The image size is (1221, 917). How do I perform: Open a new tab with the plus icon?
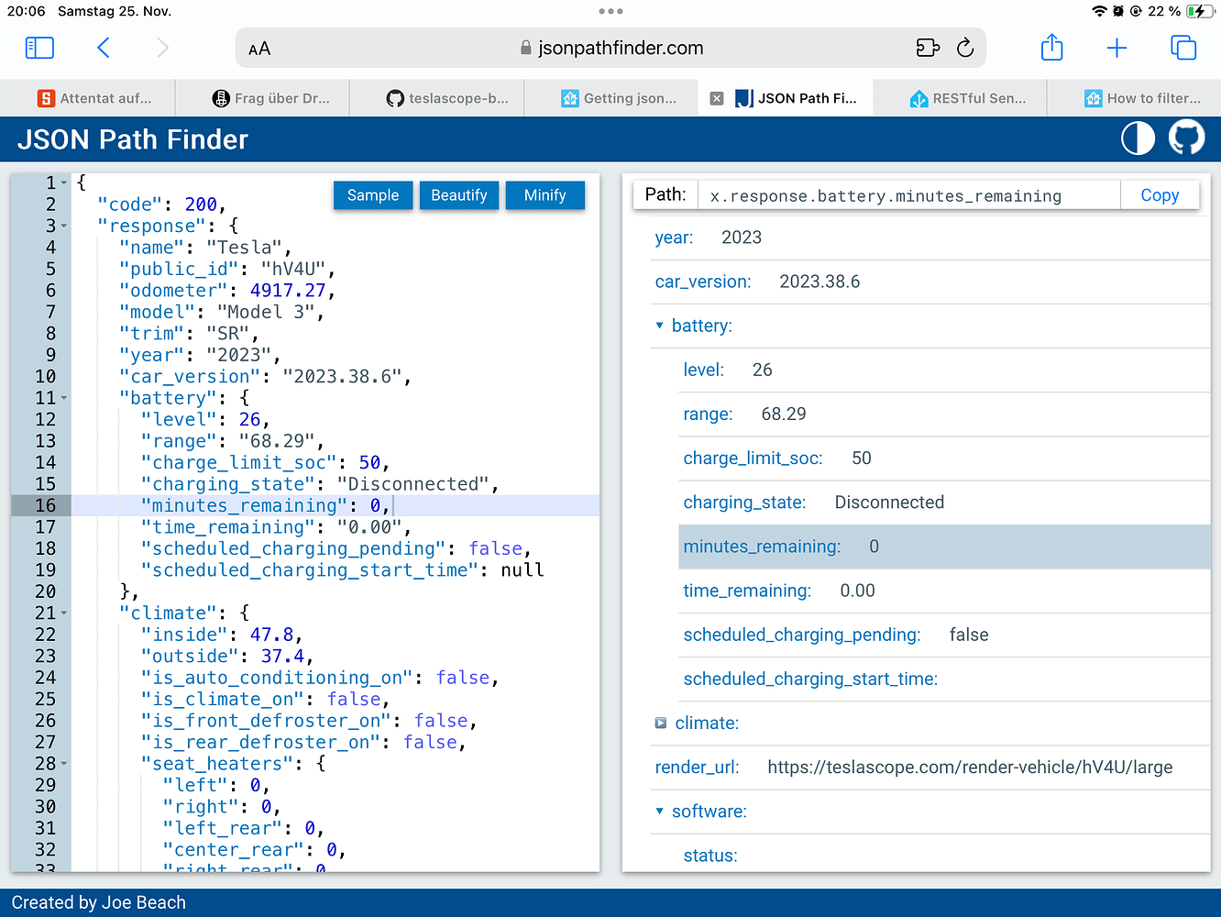(x=1116, y=47)
